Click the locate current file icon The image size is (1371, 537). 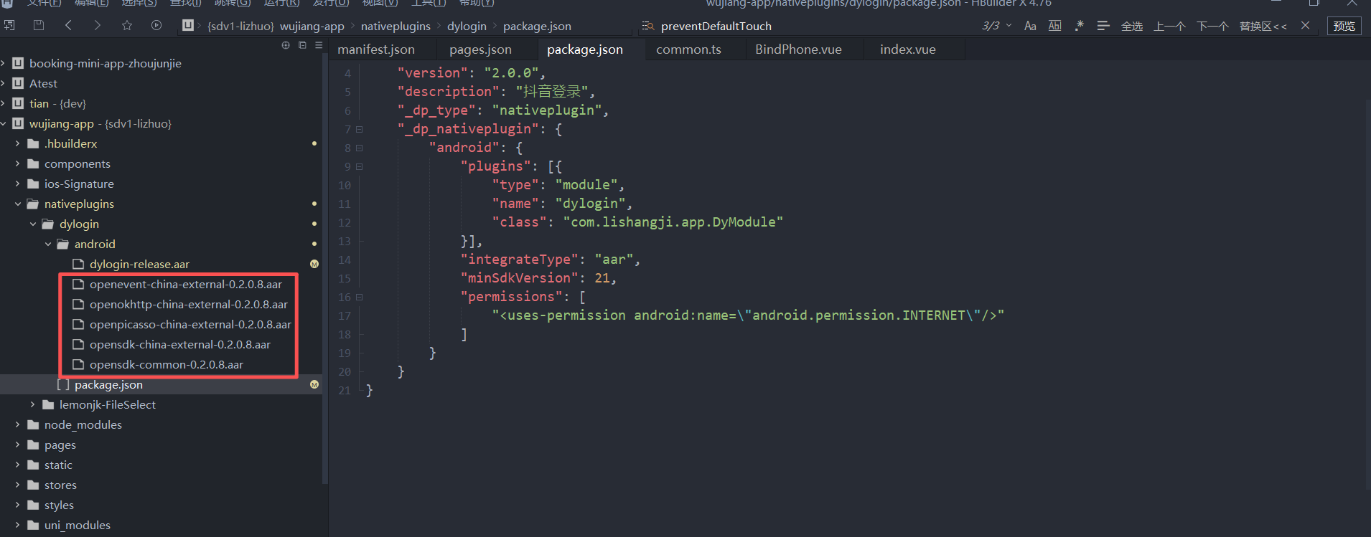[x=286, y=45]
